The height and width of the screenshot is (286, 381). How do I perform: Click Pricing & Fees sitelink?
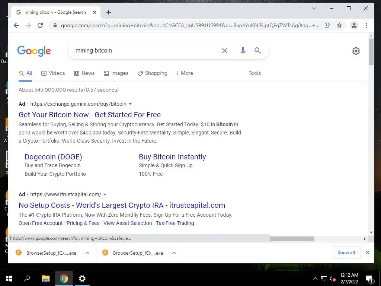[83, 223]
